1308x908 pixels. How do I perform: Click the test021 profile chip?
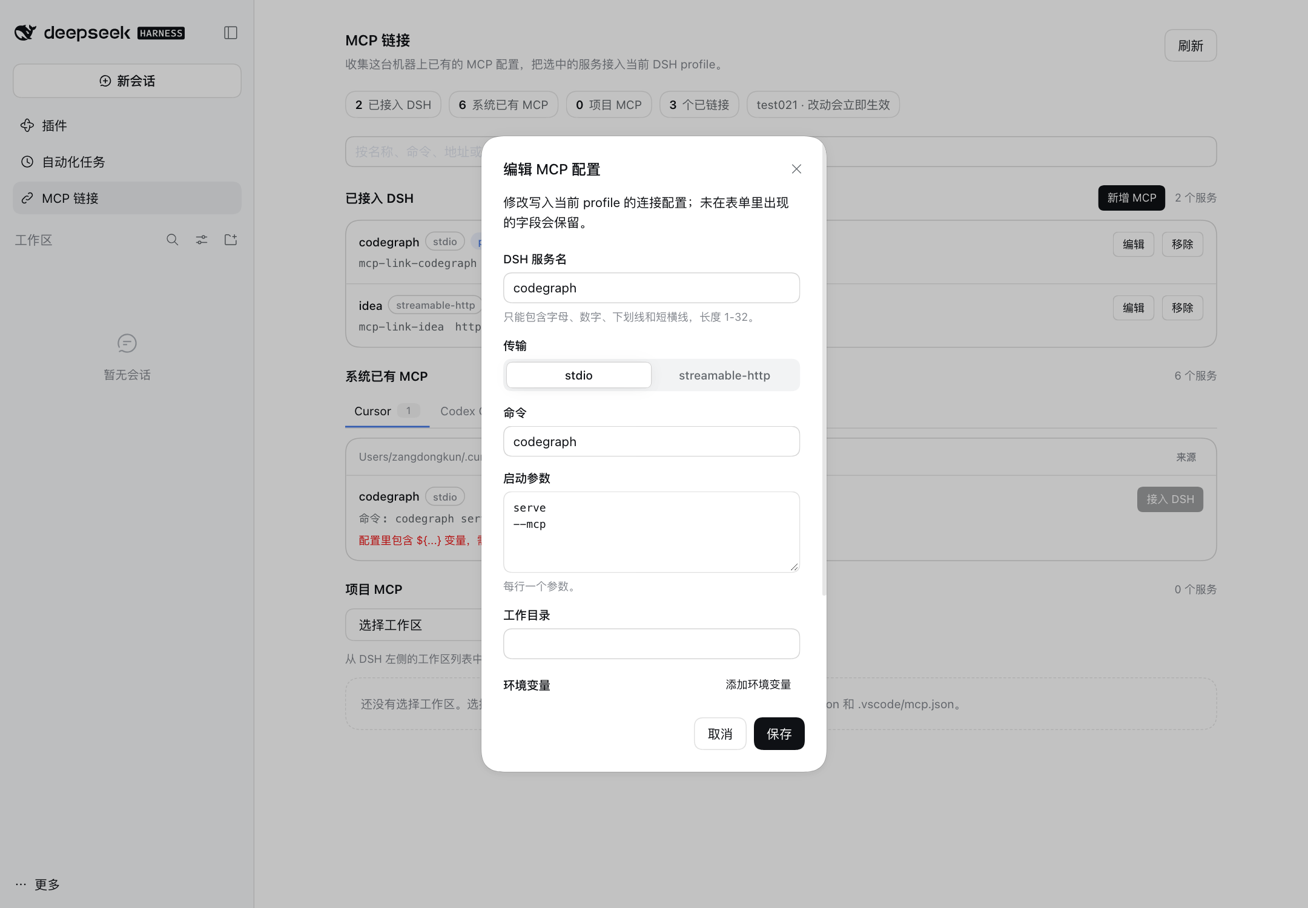pos(823,105)
